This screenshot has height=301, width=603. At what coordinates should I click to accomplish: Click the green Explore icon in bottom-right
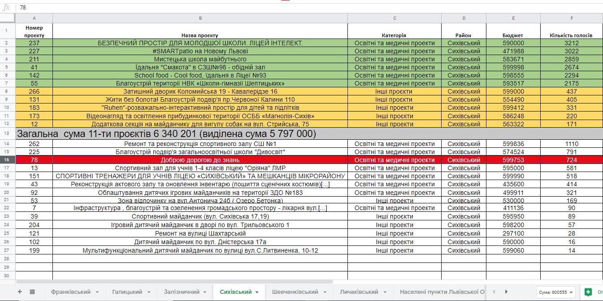pyautogui.click(x=589, y=292)
